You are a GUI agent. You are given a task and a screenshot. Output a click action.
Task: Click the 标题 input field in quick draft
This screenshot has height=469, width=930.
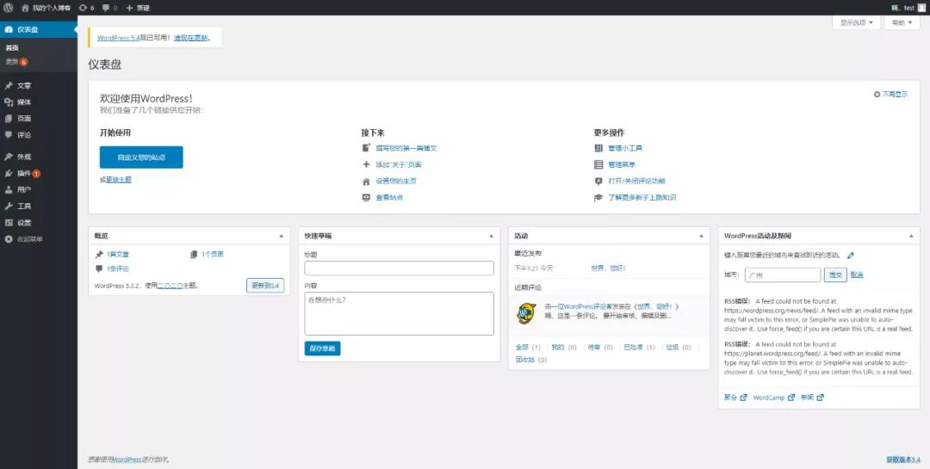pos(399,268)
